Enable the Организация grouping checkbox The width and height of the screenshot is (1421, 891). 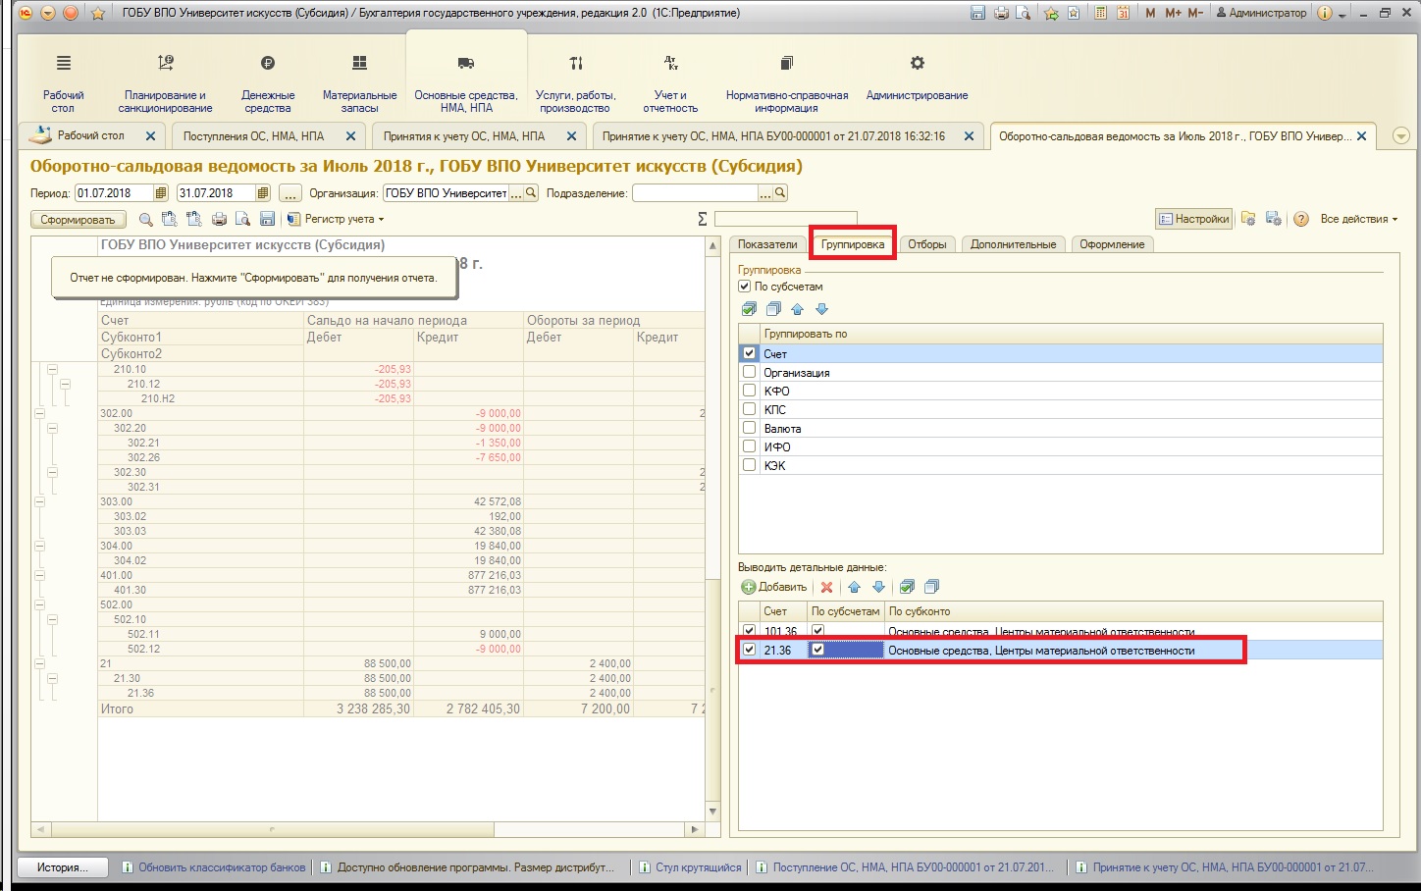pos(750,373)
